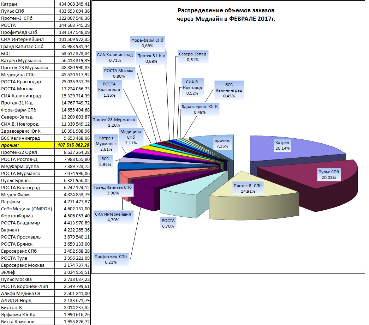Image resolution: width=369 pixels, height=325 pixels.
Task: Select the value cell 322 007 540,36
Action: point(73,18)
